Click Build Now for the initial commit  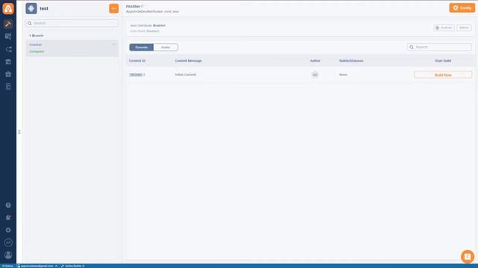point(443,74)
